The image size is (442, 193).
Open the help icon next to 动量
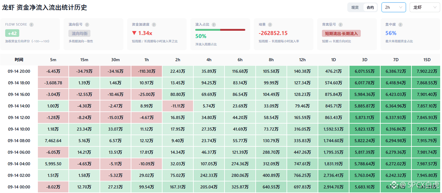click(270, 25)
